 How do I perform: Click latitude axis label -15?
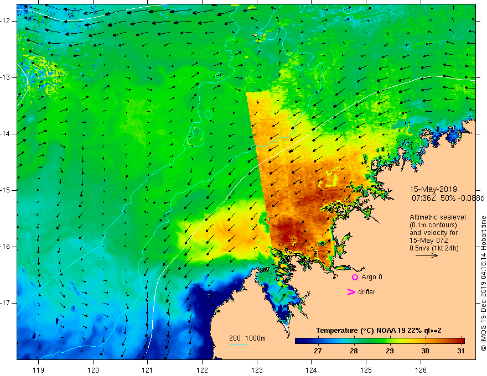[x=6, y=190]
